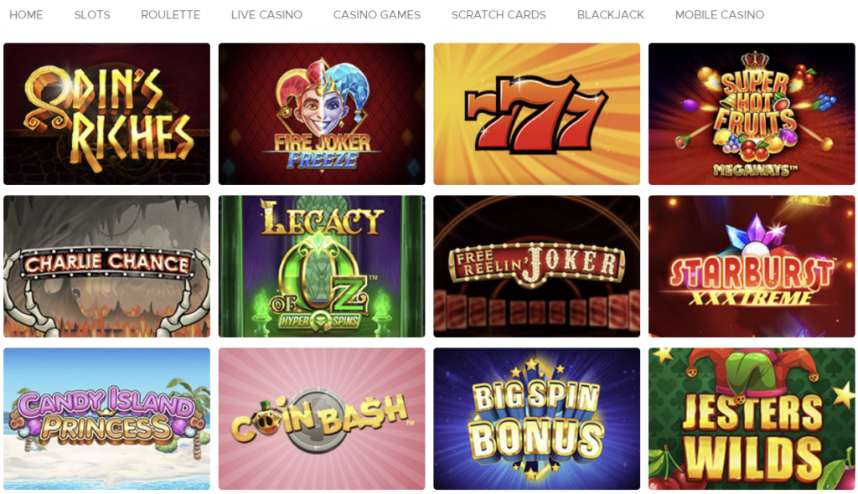Launch Fire Joker Freeze slot
The image size is (858, 494).
[322, 114]
